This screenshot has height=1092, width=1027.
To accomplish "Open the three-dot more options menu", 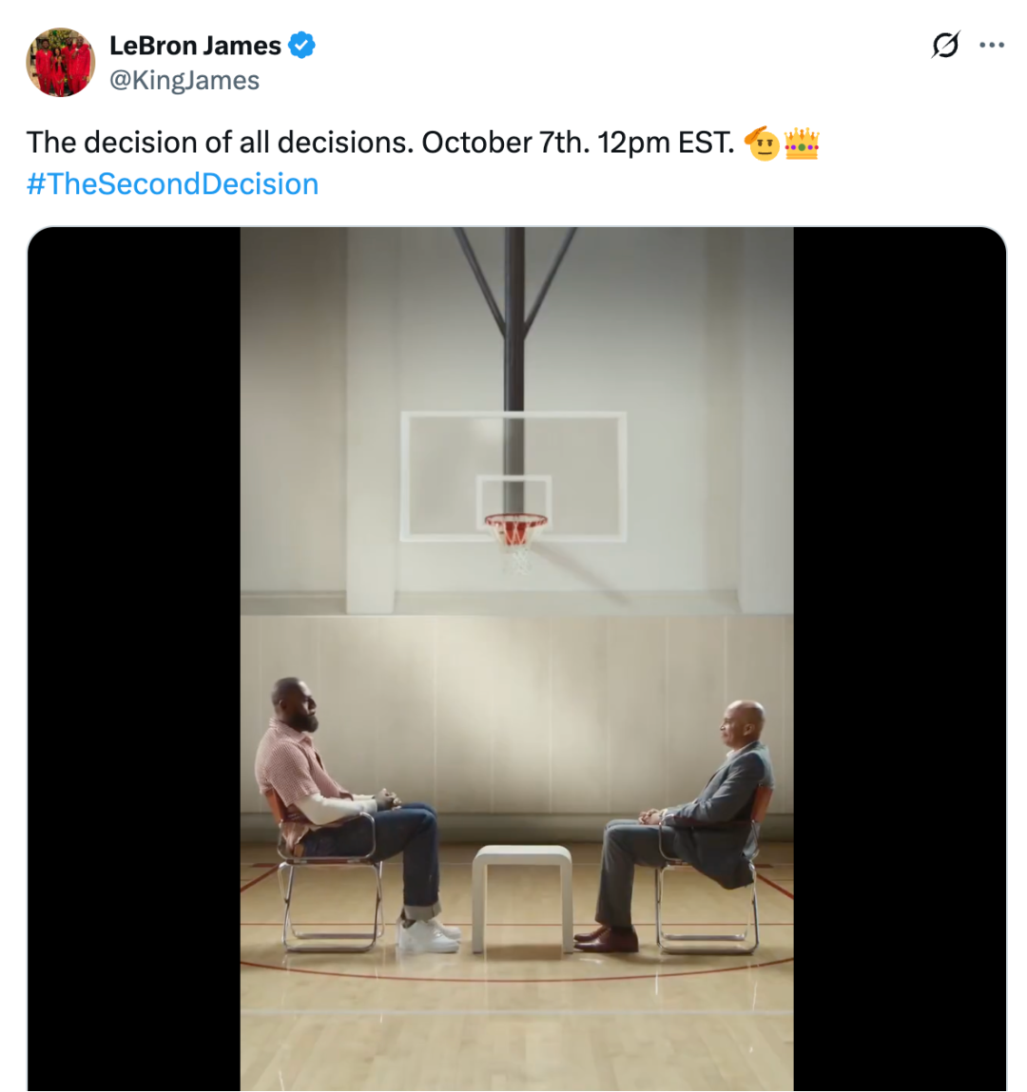I will pos(992,45).
